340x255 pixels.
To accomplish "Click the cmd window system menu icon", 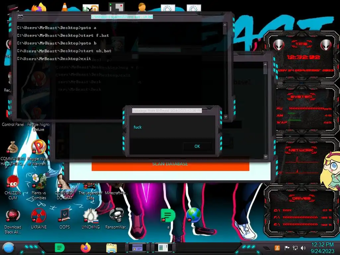I will pos(20,17).
